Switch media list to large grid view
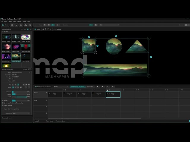The width and height of the screenshot is (190, 142). coord(31,29)
